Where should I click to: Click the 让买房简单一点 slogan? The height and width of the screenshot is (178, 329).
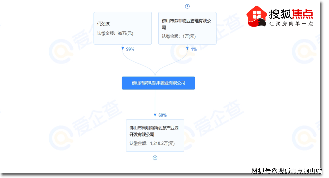pyautogui.click(x=291, y=24)
